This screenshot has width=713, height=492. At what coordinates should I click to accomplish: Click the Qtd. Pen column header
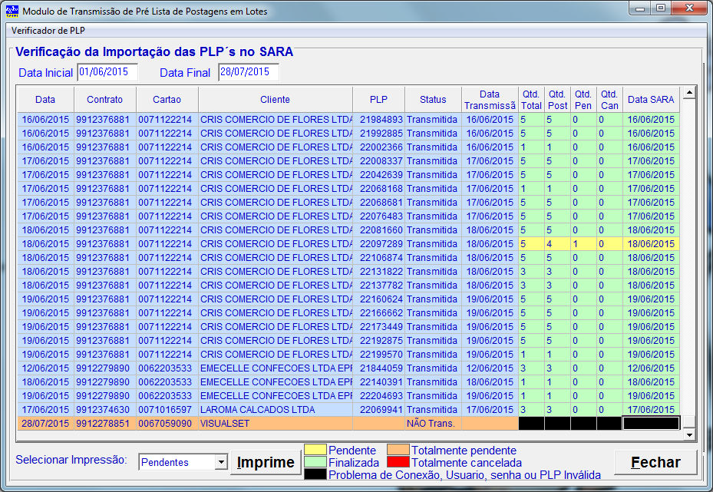583,100
